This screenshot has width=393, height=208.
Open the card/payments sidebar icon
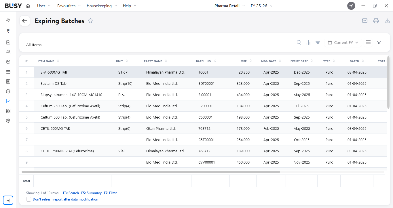tap(8, 72)
